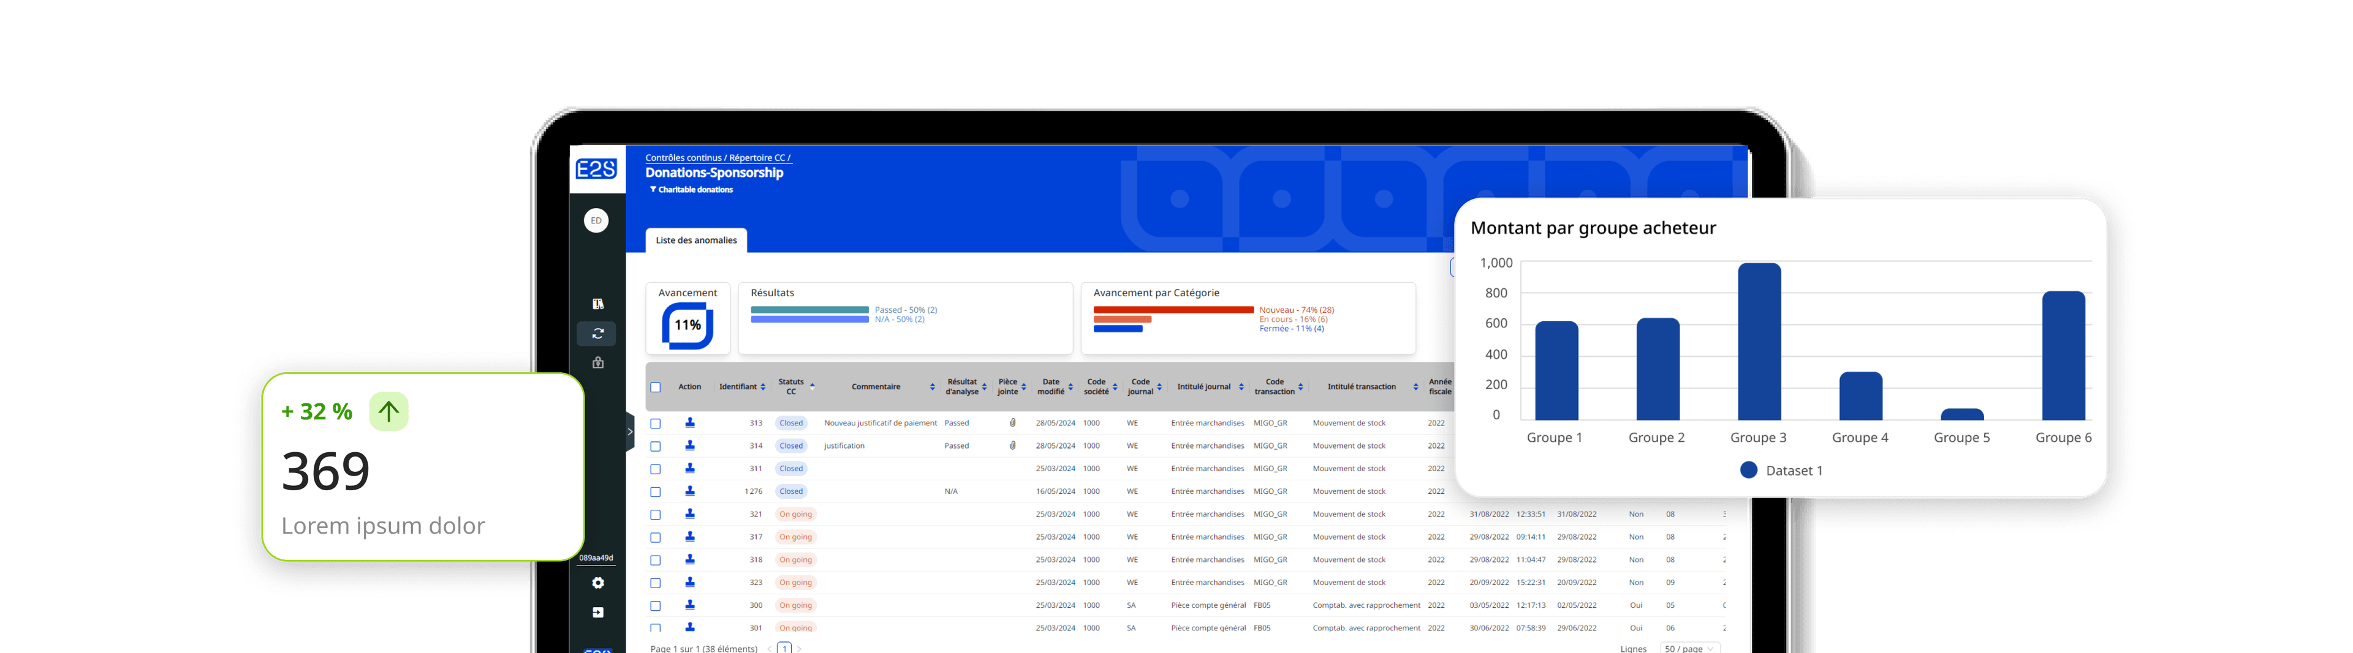Click the stamp action icon for anomaly 313

coord(689,423)
